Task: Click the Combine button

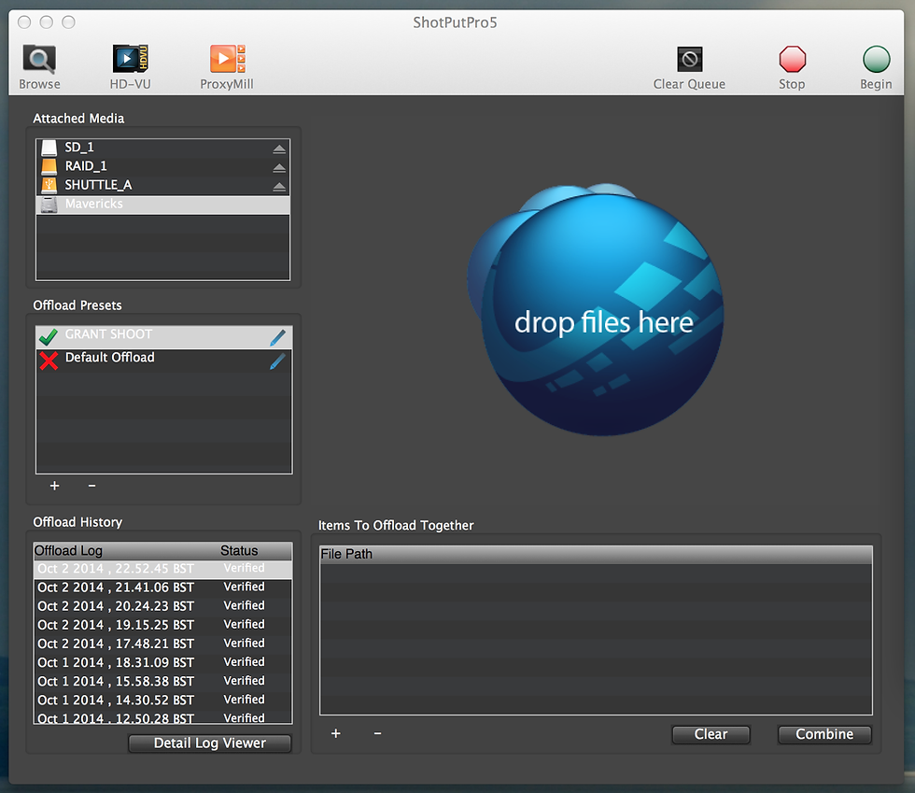Action: (824, 734)
